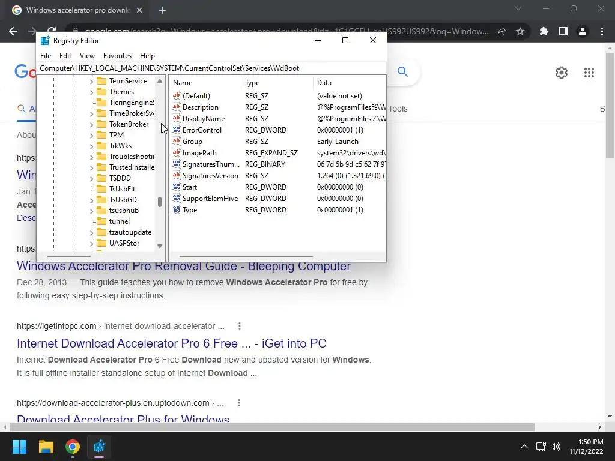
Task: Select the tzautoupdate registry key
Action: (130, 232)
